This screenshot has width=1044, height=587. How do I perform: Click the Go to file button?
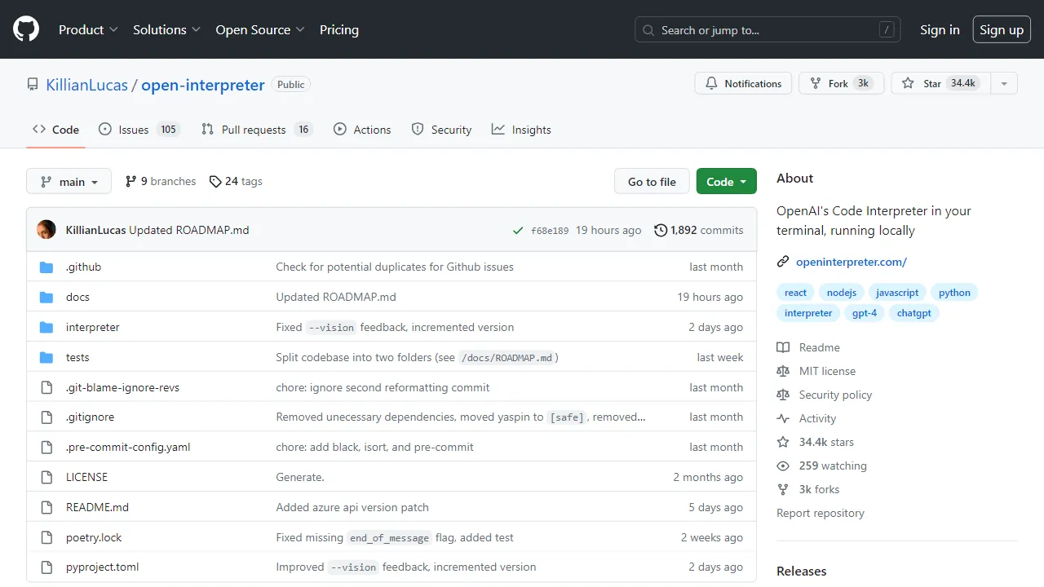click(652, 181)
